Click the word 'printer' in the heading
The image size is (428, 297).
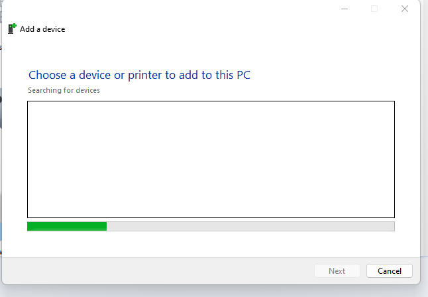144,76
